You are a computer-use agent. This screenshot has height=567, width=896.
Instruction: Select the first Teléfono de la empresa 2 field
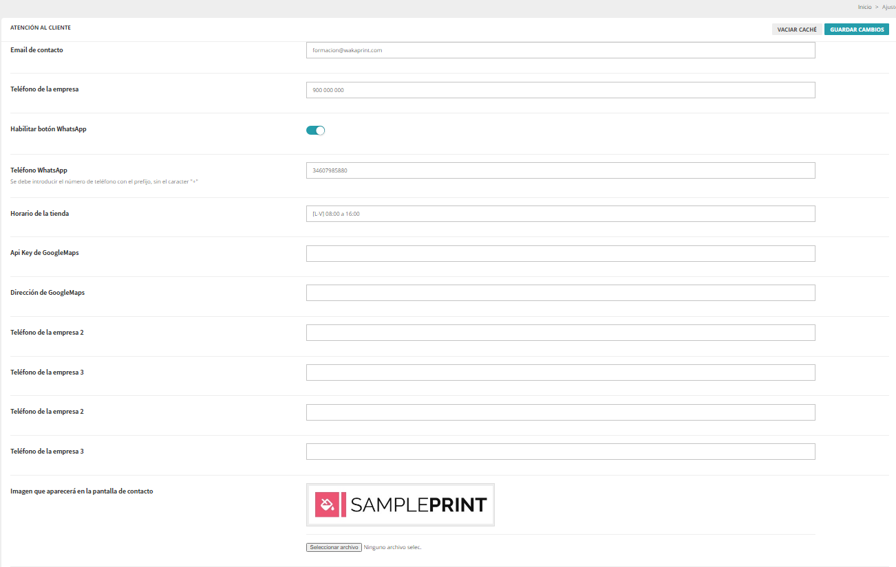point(560,333)
